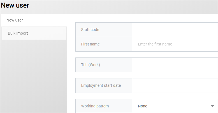Focus the First name text box
218x113 pixels.
coord(174,44)
